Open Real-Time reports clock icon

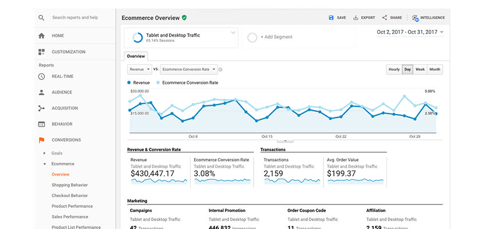(x=41, y=76)
